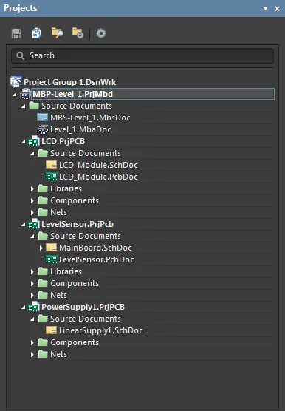This screenshot has width=285, height=411.
Task: Select Nets label under LevelSensor.PrjPcb
Action: point(58,295)
